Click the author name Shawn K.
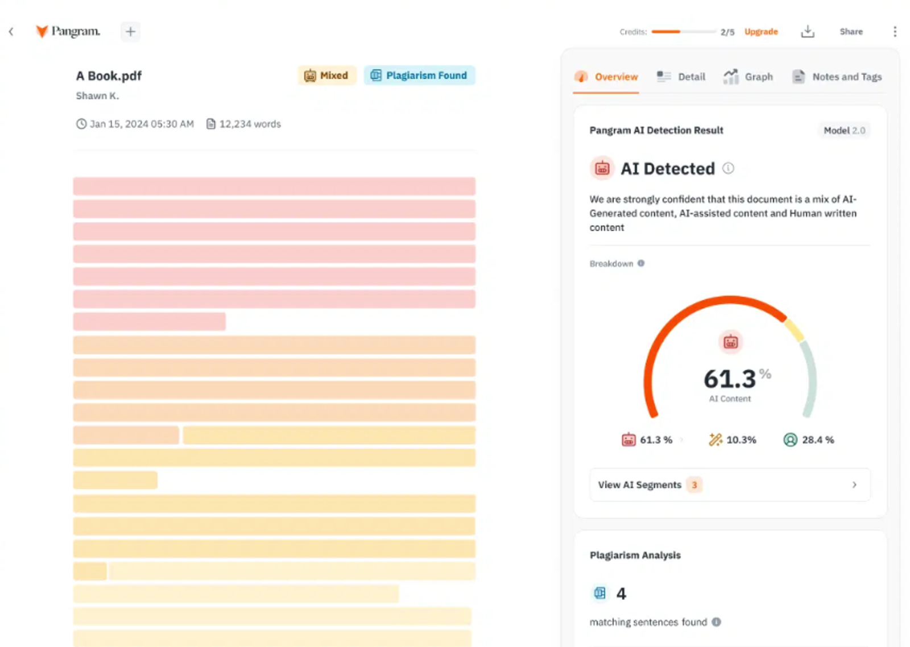Image resolution: width=910 pixels, height=647 pixels. (x=97, y=96)
